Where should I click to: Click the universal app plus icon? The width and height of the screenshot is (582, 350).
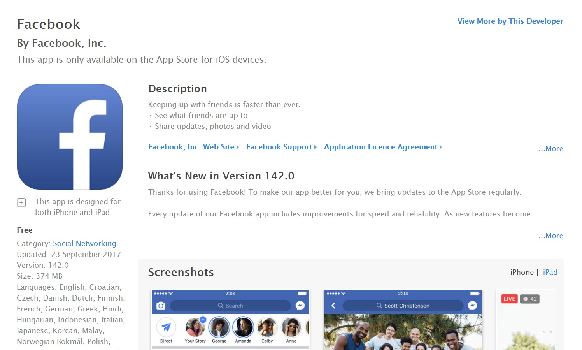point(21,202)
